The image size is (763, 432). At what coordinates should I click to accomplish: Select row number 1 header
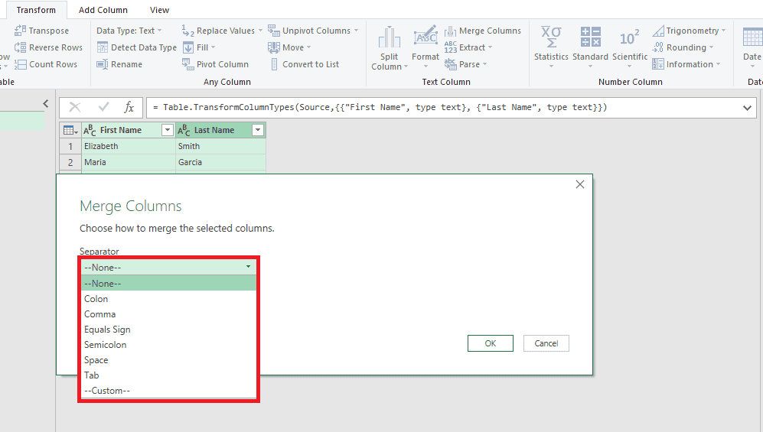point(70,146)
